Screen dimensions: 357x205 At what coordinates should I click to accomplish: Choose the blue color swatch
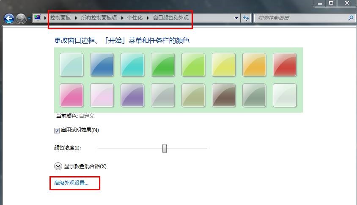point(102,65)
